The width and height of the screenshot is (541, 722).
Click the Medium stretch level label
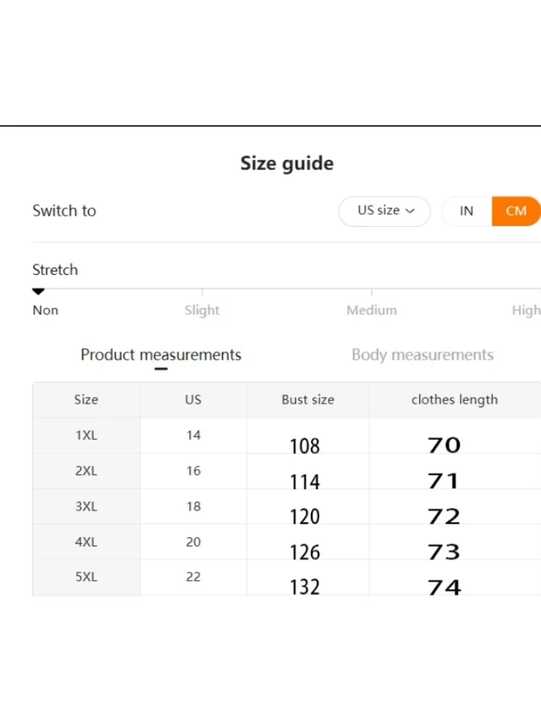(x=371, y=311)
